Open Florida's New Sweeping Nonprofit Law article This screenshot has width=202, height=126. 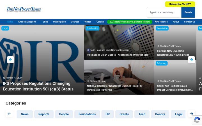pos(173,53)
